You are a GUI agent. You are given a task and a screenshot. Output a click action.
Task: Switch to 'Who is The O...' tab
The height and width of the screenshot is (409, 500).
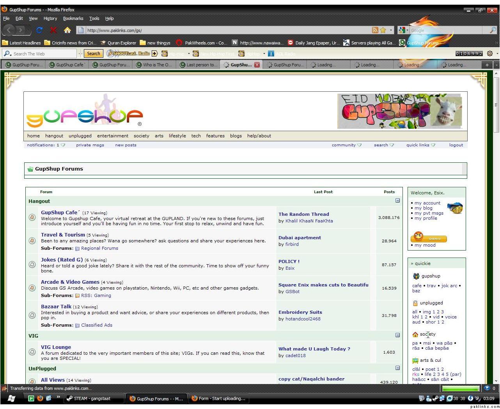(x=156, y=65)
